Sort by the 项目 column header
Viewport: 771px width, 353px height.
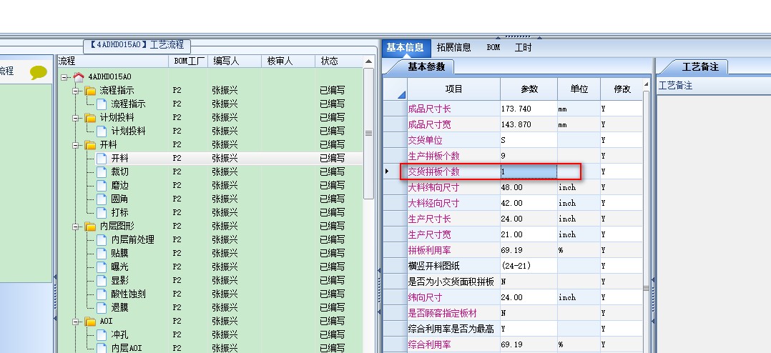[453, 89]
